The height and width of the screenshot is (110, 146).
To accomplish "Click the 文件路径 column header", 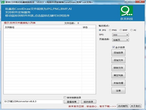I will coord(43,27).
